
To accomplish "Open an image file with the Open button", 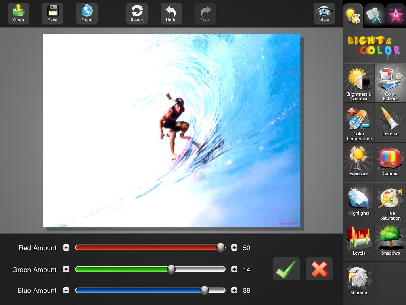I will tap(18, 14).
